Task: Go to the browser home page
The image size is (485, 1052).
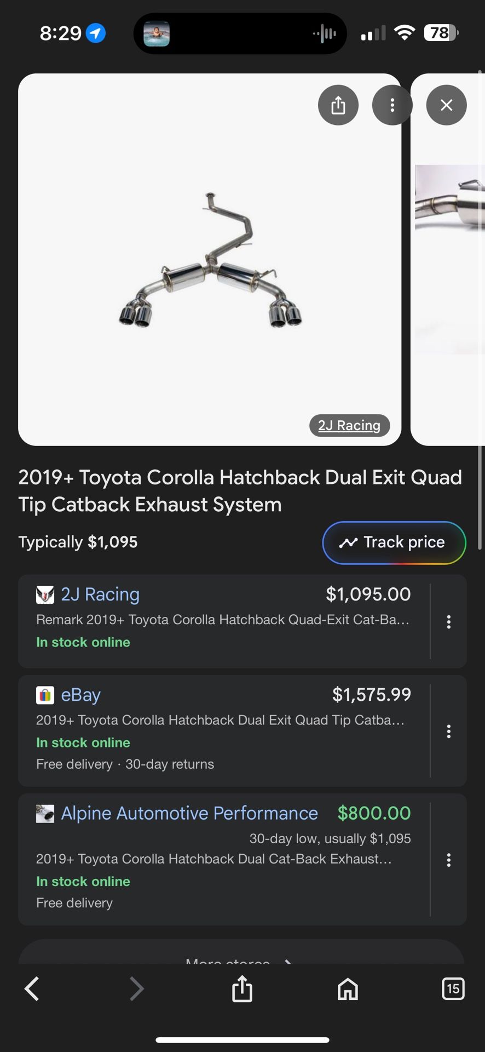Action: click(348, 989)
